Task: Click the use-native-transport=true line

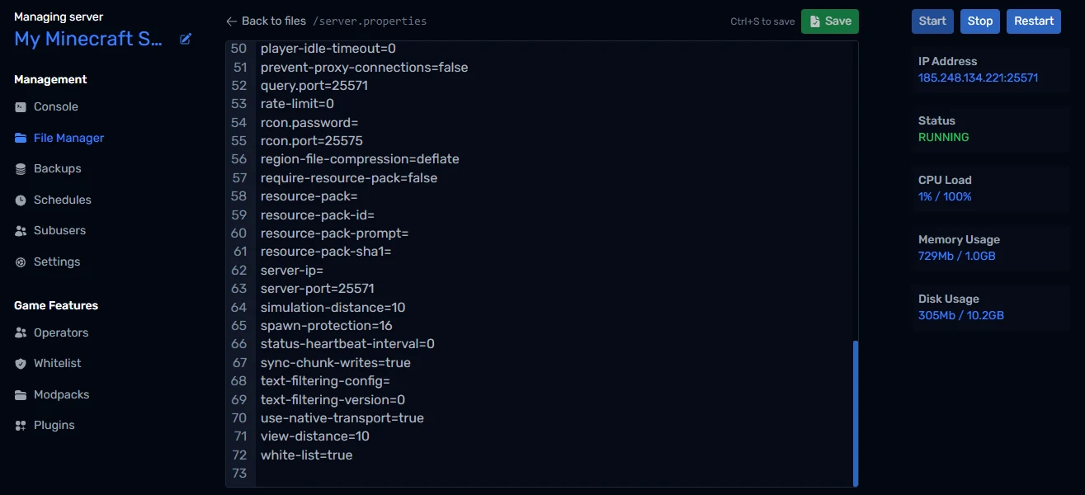Action: point(342,418)
